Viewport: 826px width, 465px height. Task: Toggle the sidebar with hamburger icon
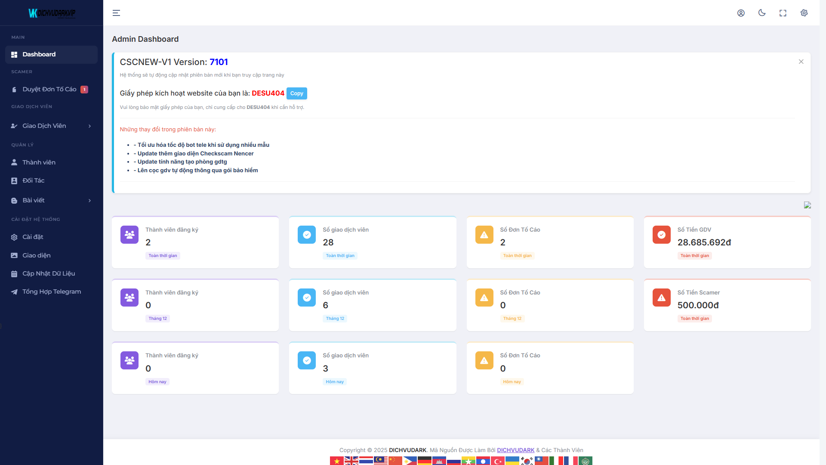click(116, 13)
